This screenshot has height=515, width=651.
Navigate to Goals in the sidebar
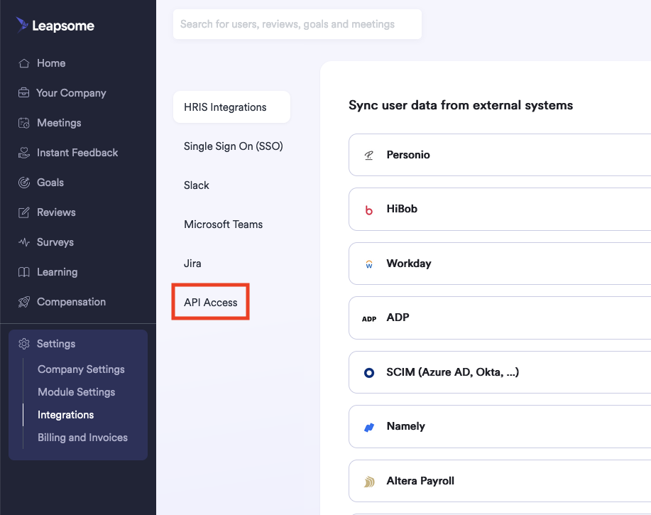tap(50, 182)
